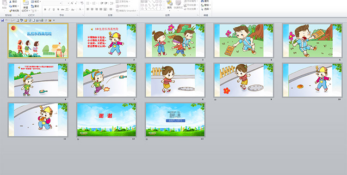
Task: Click the open folder icon in quick access toolbar
Action: pyautogui.click(x=25, y=20)
